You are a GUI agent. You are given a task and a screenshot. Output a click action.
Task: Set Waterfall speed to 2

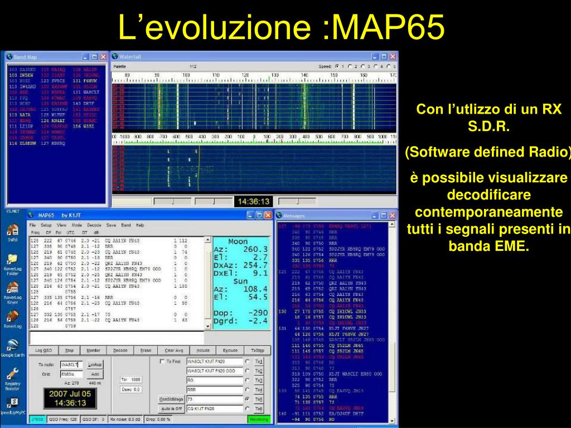pyautogui.click(x=350, y=67)
